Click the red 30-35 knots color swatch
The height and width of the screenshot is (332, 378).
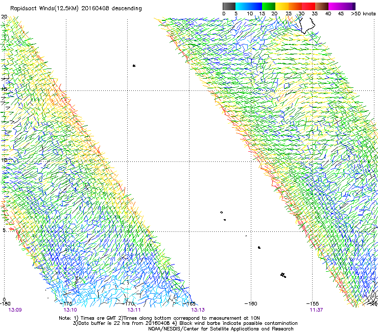tap(309, 6)
